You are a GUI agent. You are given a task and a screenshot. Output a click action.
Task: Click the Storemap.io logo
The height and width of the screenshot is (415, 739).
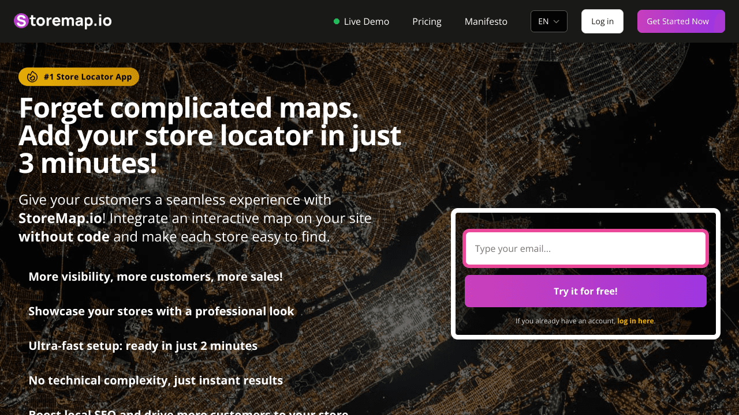[63, 21]
